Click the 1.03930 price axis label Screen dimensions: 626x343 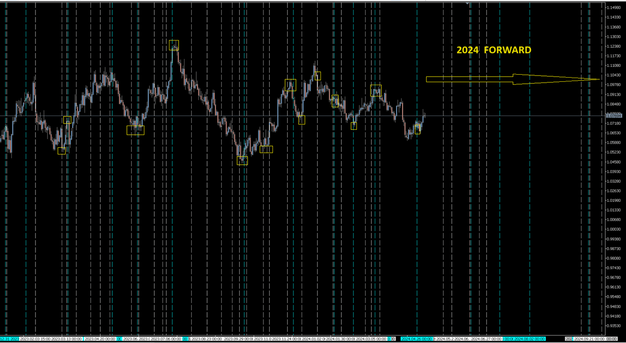pos(614,171)
